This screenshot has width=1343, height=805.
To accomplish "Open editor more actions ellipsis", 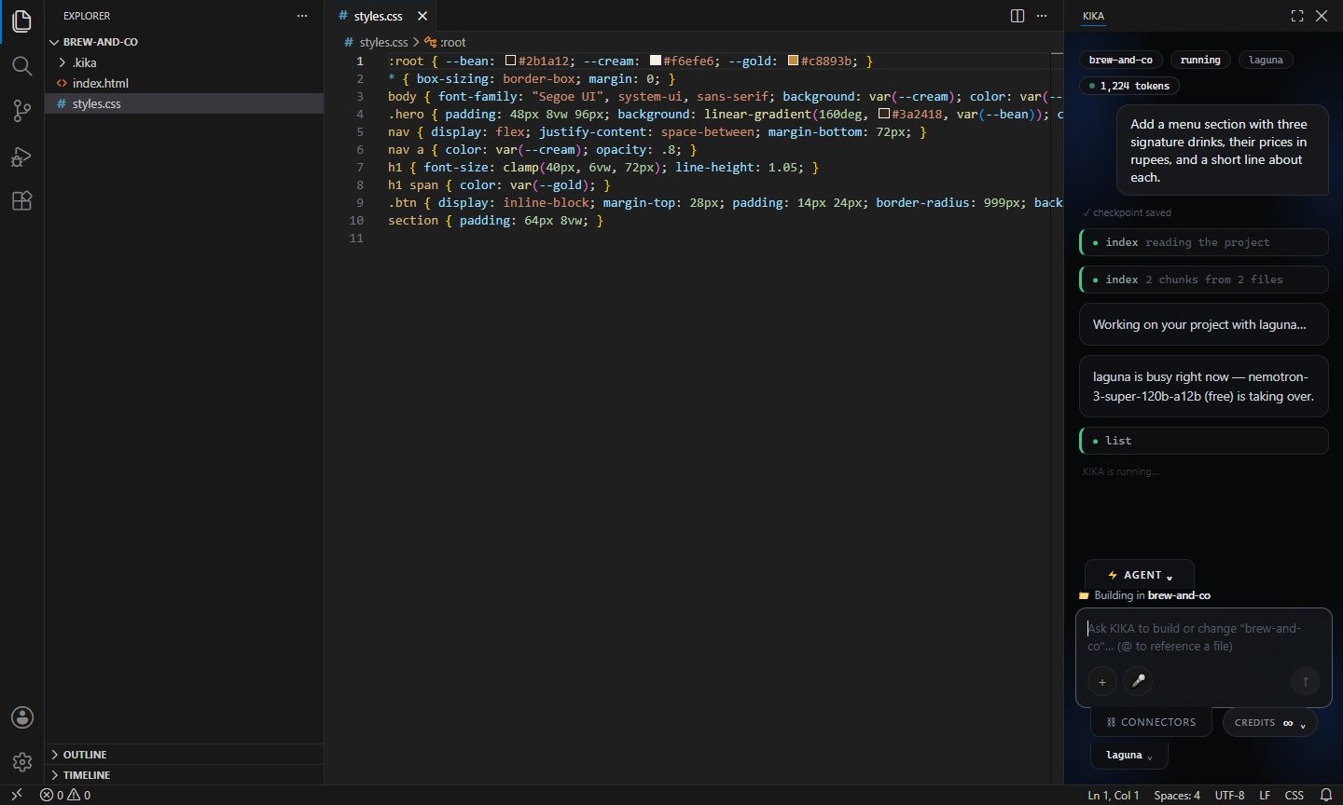I will 1042,16.
